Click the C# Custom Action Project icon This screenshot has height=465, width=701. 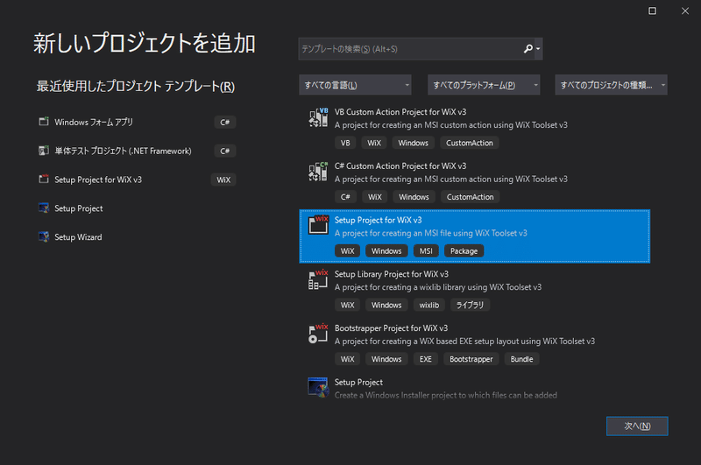(x=318, y=172)
